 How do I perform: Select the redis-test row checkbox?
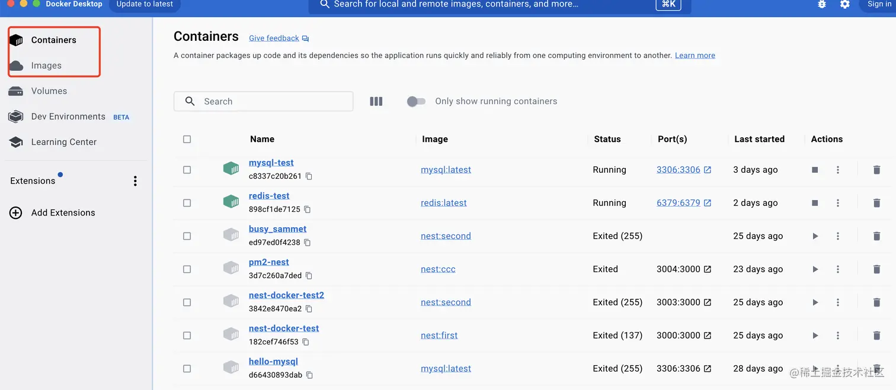point(187,203)
